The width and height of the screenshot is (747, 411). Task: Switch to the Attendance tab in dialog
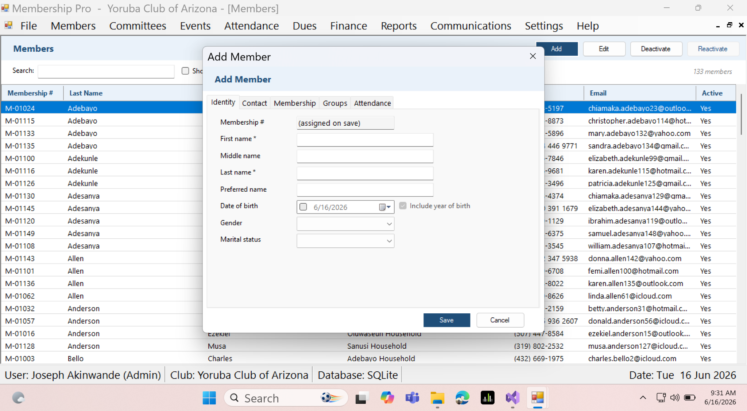pos(372,103)
